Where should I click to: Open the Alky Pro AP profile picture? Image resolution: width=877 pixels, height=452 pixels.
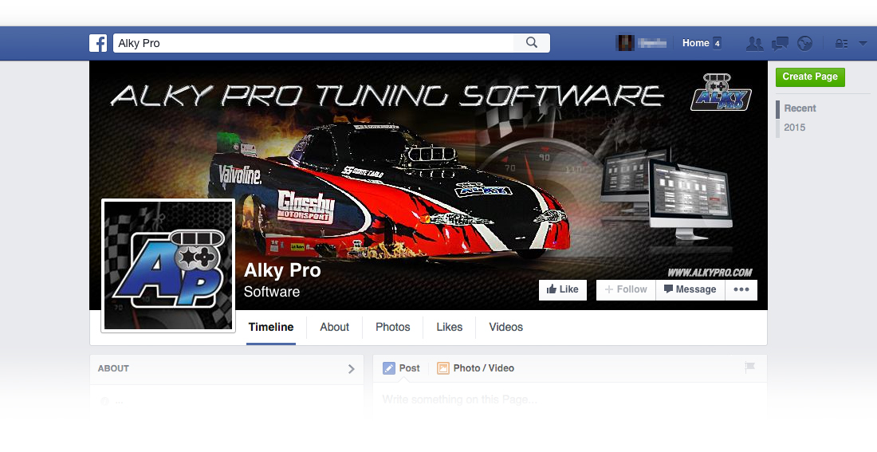pos(168,265)
